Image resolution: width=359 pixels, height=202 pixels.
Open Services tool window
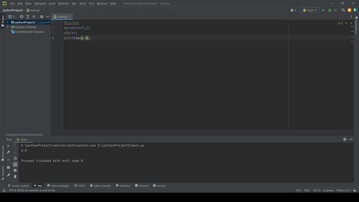click(159, 186)
